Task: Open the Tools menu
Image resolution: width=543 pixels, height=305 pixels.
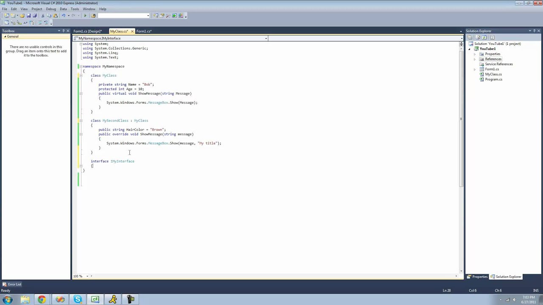Action: pyautogui.click(x=75, y=9)
